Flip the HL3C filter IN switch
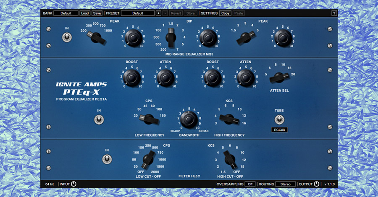 (x=107, y=159)
